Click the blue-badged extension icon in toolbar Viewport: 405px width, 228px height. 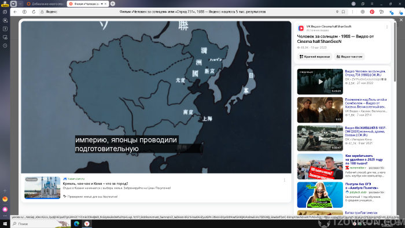pos(391,12)
